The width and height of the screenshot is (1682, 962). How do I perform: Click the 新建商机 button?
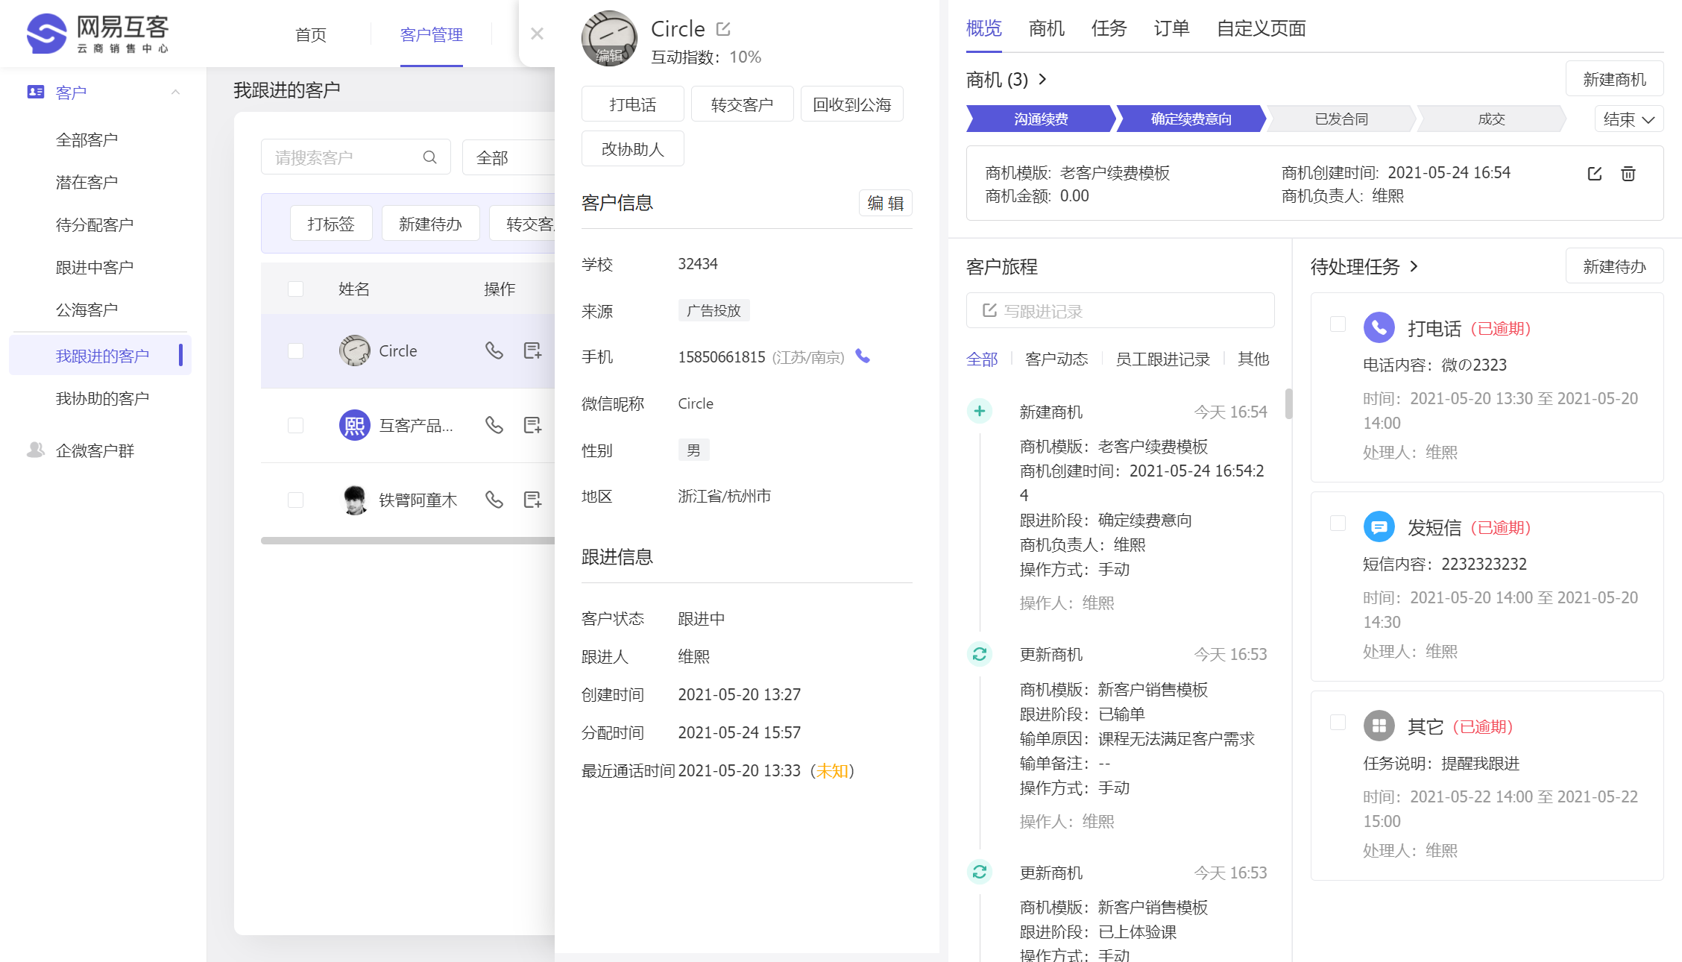1613,79
